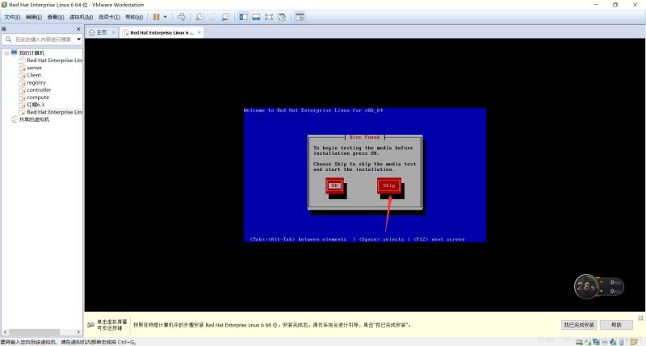
Task: Click the library panel horizontal scrollbar
Action: pos(42,331)
